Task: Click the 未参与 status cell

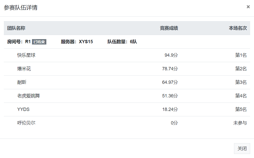Action: (x=240, y=123)
